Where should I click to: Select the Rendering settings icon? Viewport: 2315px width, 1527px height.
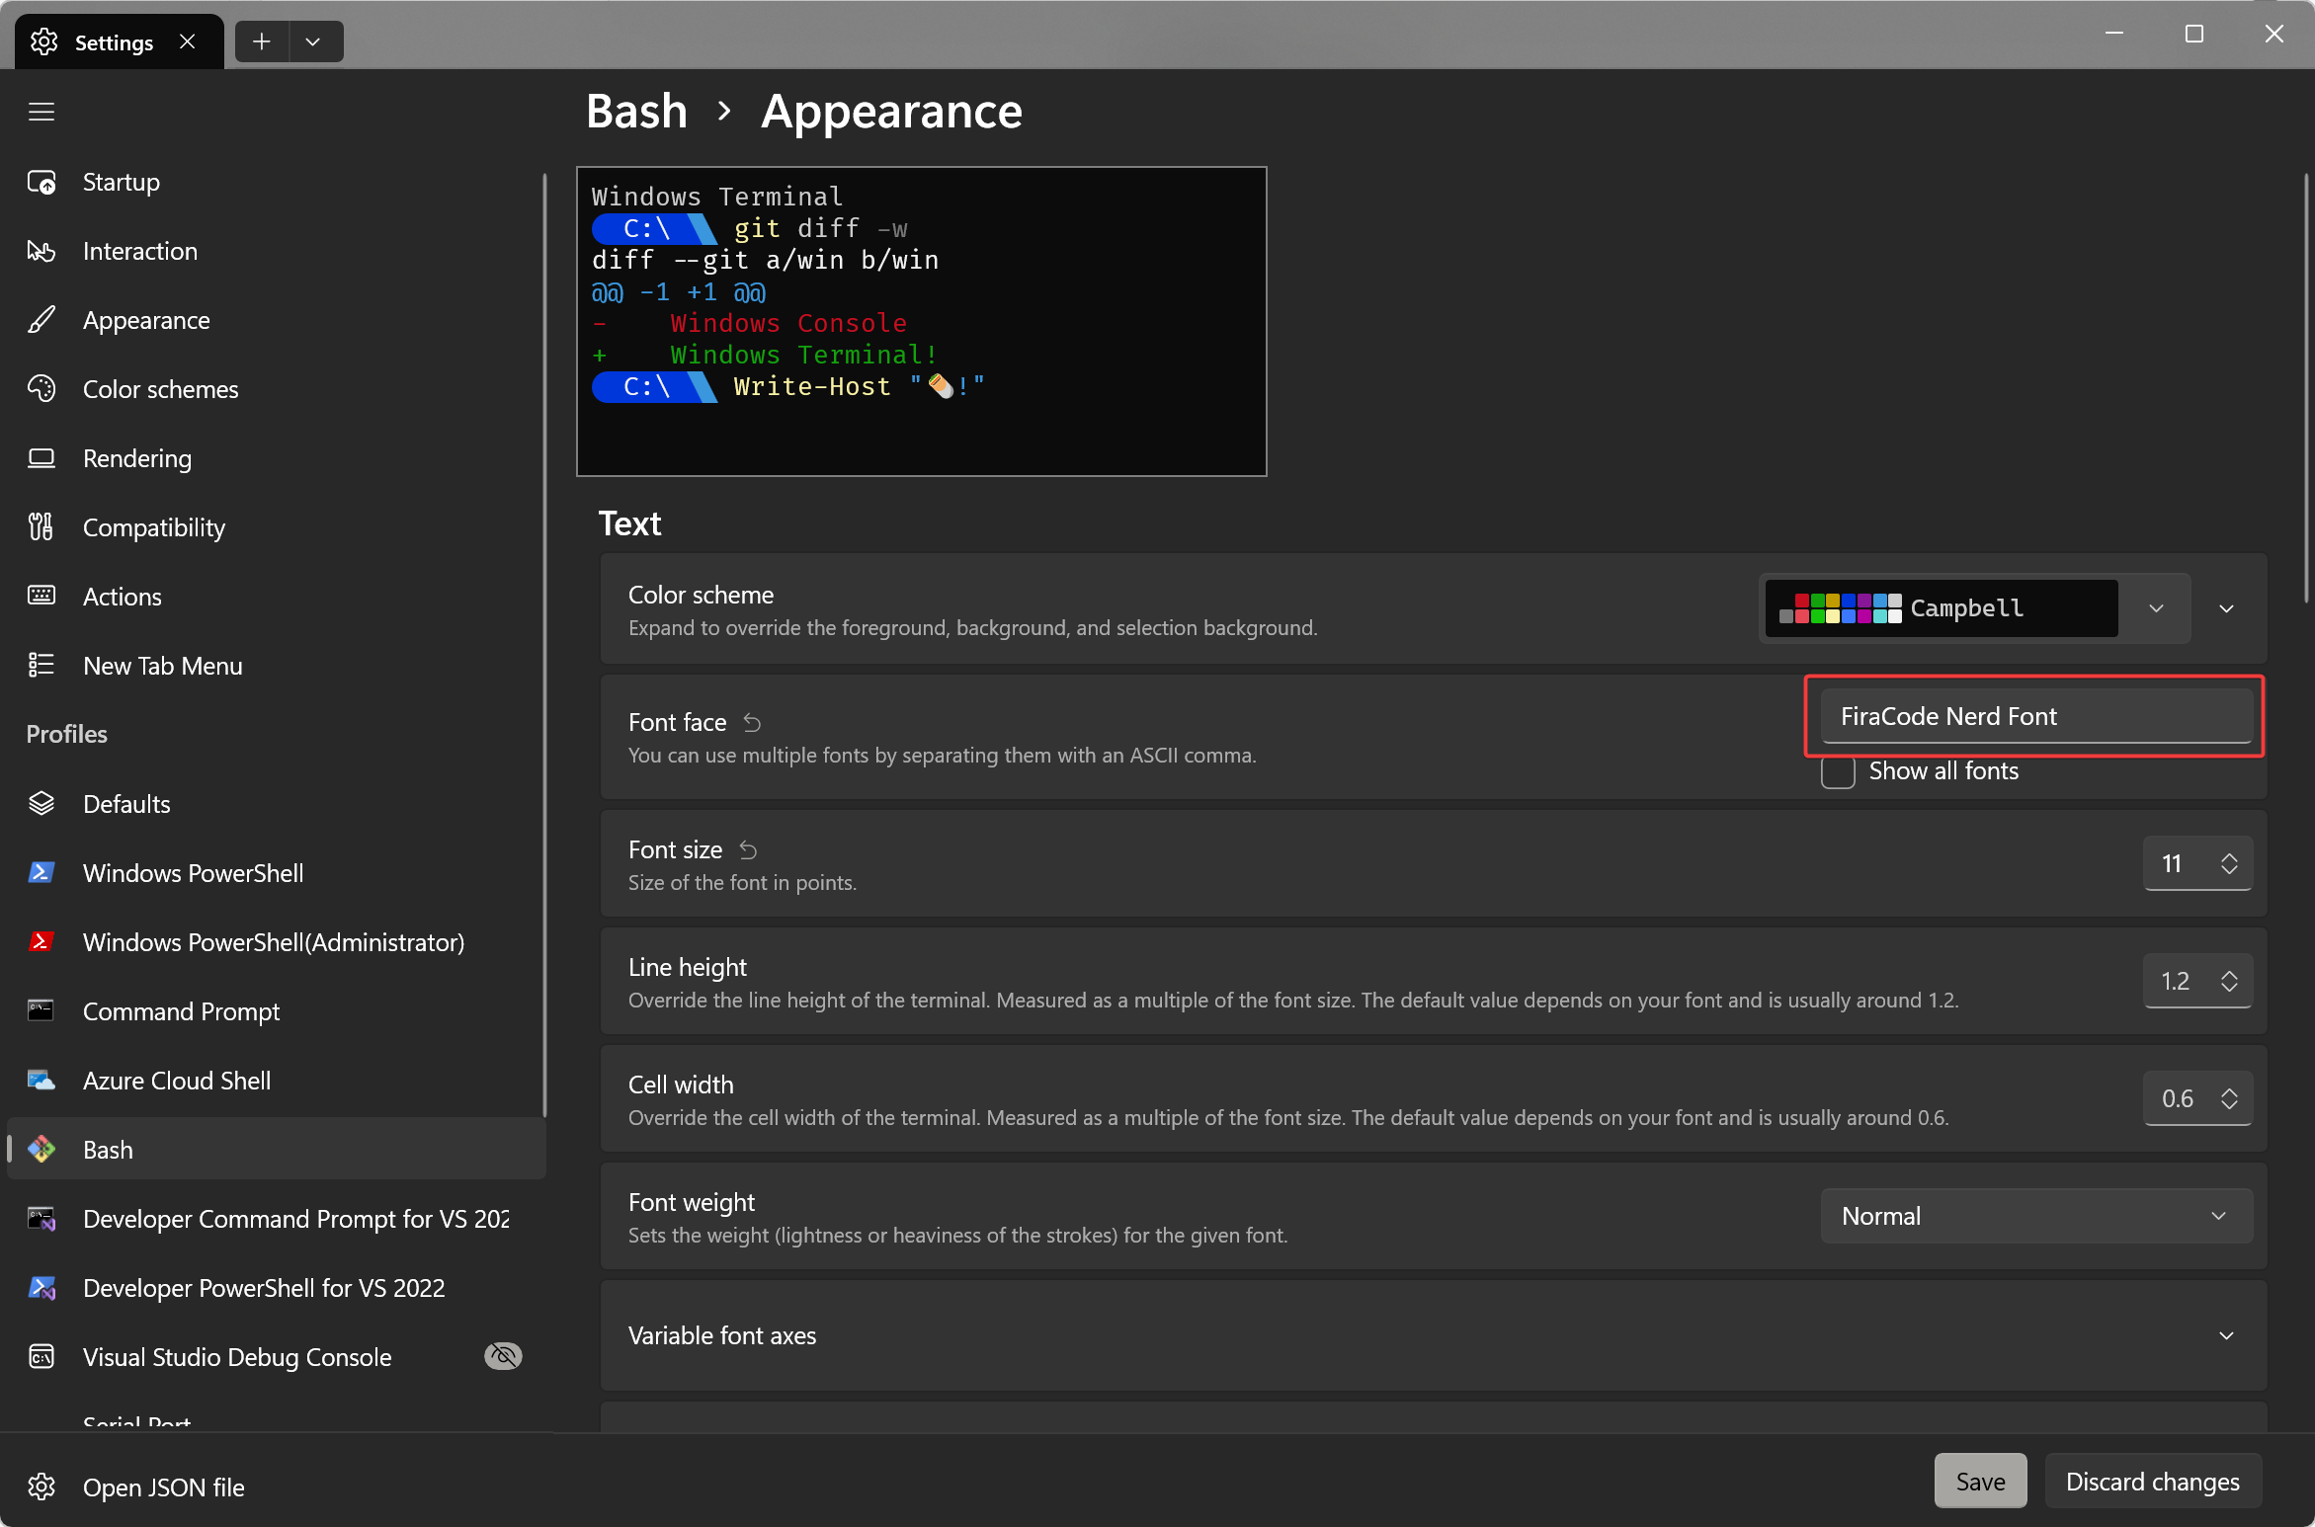click(x=41, y=457)
